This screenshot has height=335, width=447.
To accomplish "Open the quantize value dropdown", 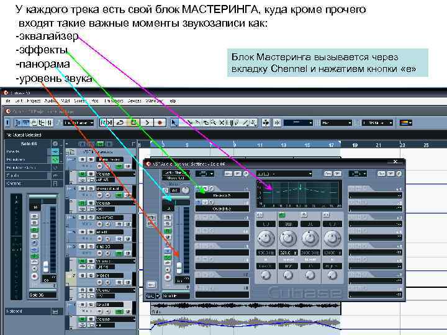I will click(377, 123).
